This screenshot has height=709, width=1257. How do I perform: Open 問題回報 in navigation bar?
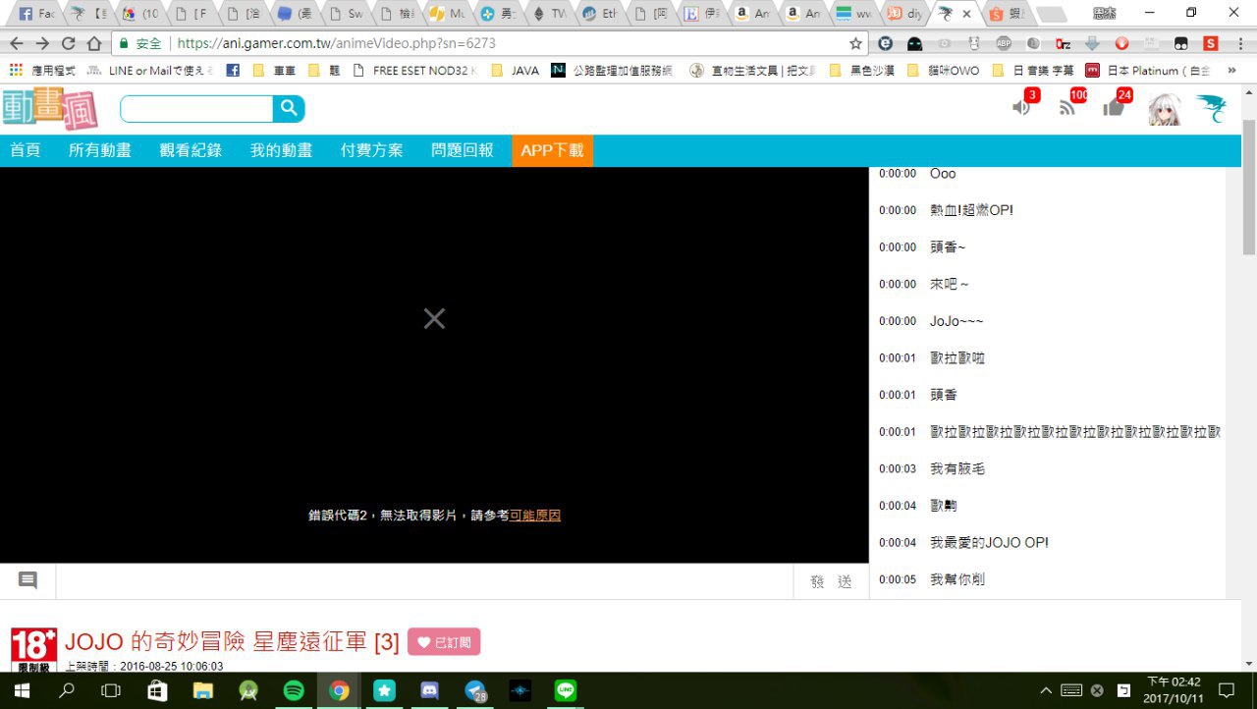(x=463, y=150)
